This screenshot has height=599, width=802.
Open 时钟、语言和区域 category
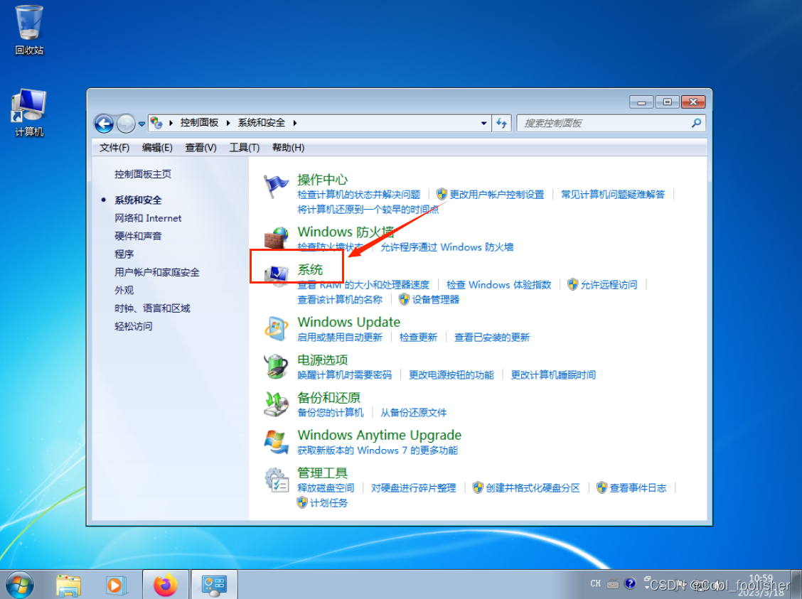tap(152, 308)
